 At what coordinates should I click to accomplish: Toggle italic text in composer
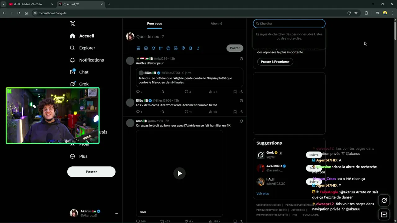click(x=198, y=48)
